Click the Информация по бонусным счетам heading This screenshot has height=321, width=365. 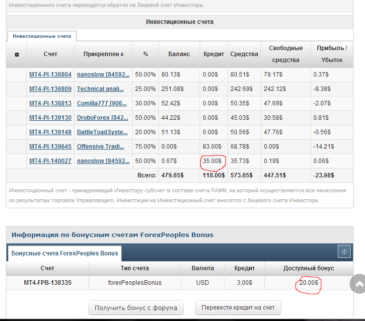(x=112, y=235)
